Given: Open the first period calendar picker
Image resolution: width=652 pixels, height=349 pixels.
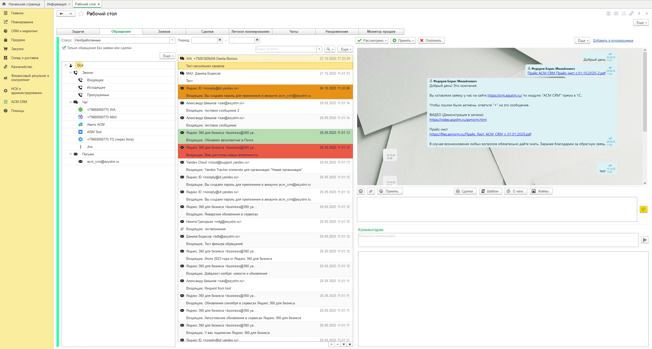Looking at the screenshot, I should [x=220, y=40].
